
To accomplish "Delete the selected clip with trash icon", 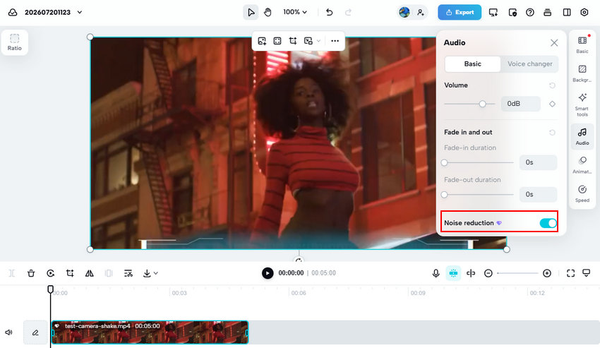I will pos(31,273).
